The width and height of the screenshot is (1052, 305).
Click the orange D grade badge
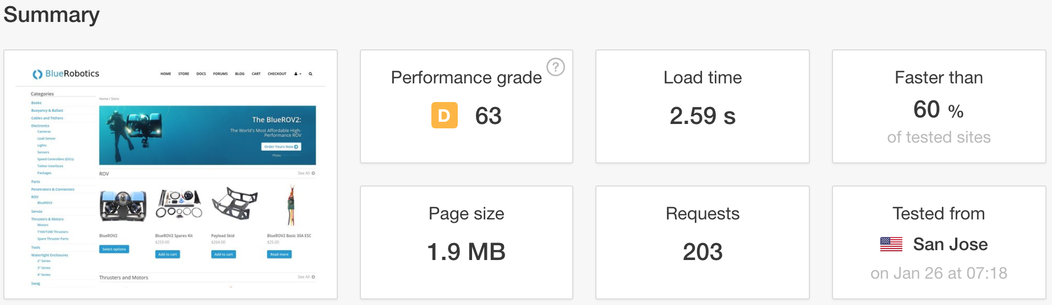click(444, 115)
